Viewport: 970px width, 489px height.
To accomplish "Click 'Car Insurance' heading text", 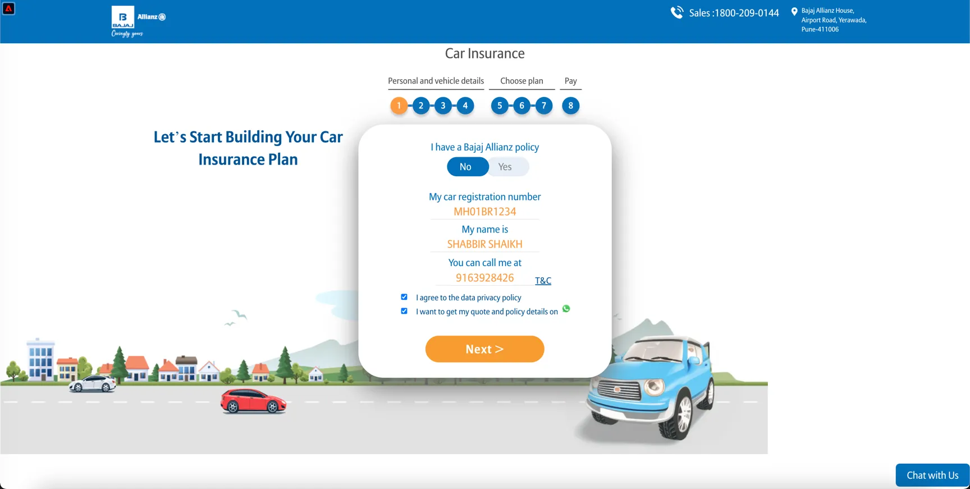I will [485, 53].
